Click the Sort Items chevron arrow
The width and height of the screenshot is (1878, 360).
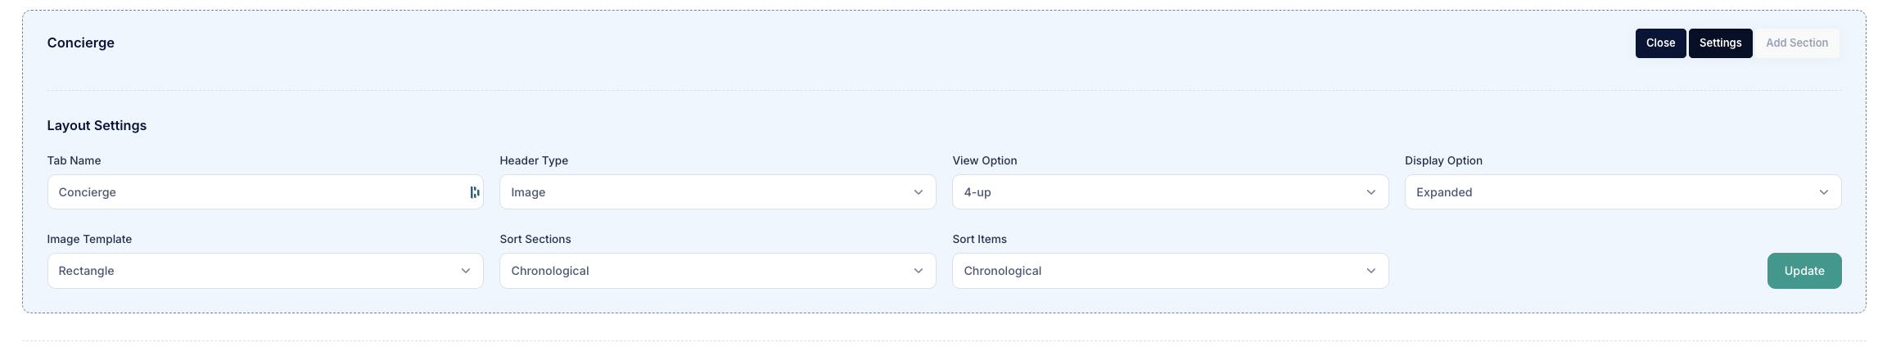point(1370,271)
